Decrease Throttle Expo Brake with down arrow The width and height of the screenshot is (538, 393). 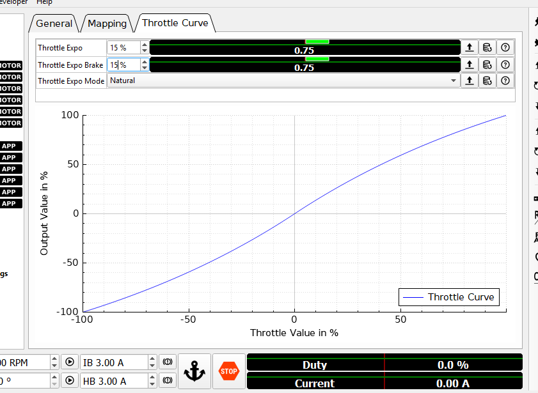[x=145, y=68]
